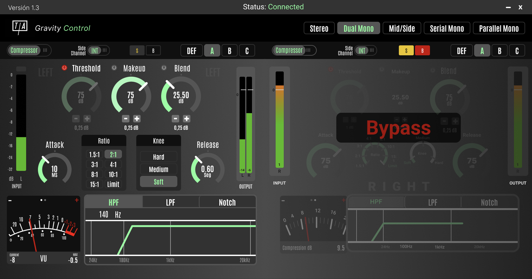
Task: Decrease left Blend with minus button
Action: [x=175, y=119]
